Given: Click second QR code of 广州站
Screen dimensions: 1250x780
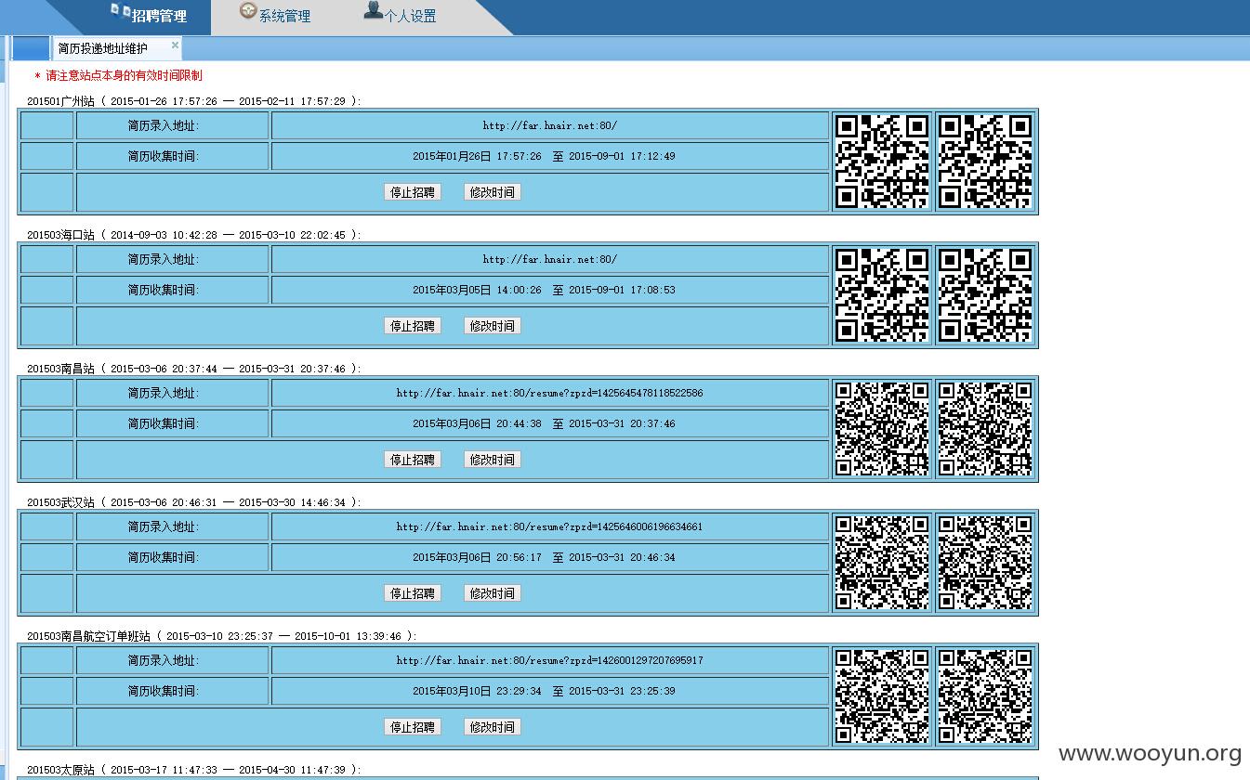Looking at the screenshot, I should (x=984, y=162).
